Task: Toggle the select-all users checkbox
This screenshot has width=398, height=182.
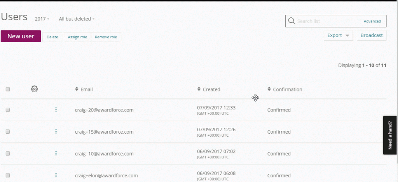Action: pos(8,89)
